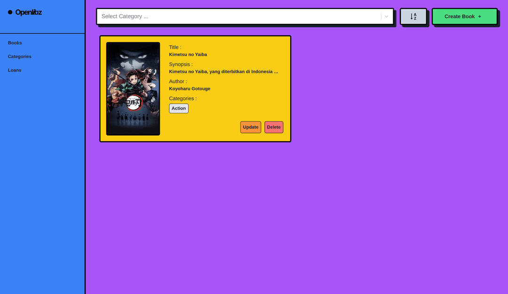Open the Categories page in sidebar
The height and width of the screenshot is (294, 508).
tap(20, 56)
